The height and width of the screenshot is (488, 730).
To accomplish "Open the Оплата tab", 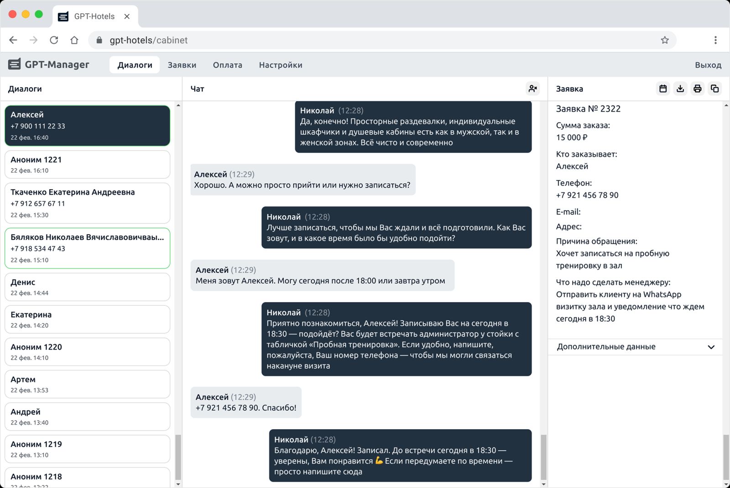I will (227, 65).
